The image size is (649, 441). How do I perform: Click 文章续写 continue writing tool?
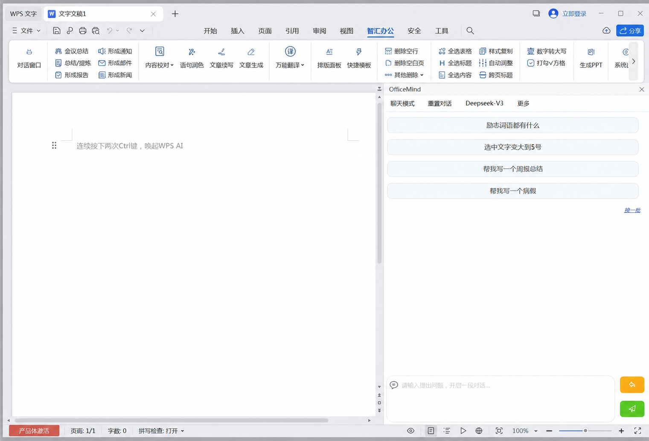point(221,58)
